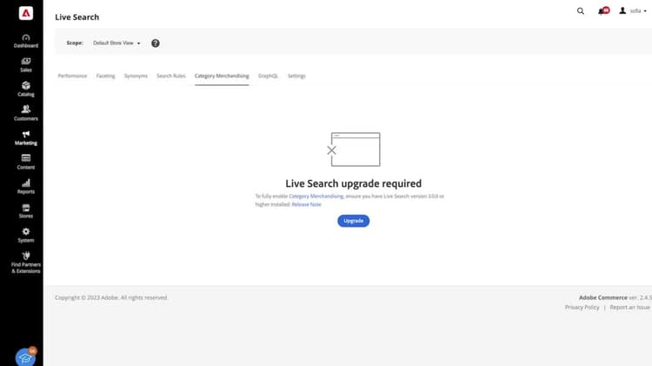
Task: Open the user account menu
Action: pyautogui.click(x=633, y=10)
